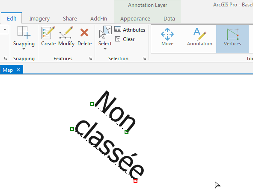Open the combo box dropdown at ribbon left
Viewport: 253px width, 191px height.
(x=5, y=29)
